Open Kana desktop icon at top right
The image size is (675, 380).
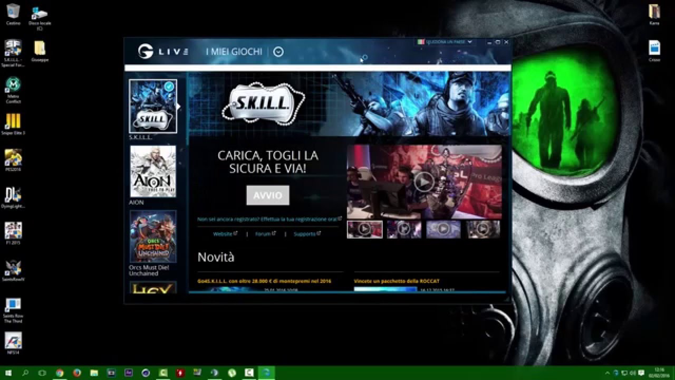(654, 14)
